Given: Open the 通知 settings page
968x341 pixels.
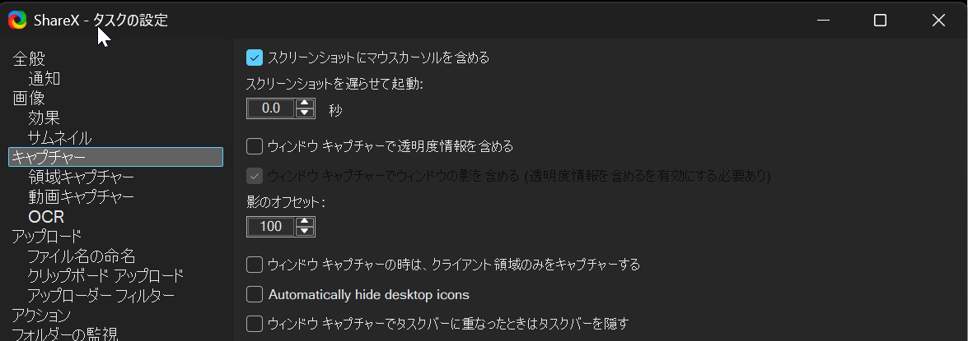Looking at the screenshot, I should tap(44, 79).
